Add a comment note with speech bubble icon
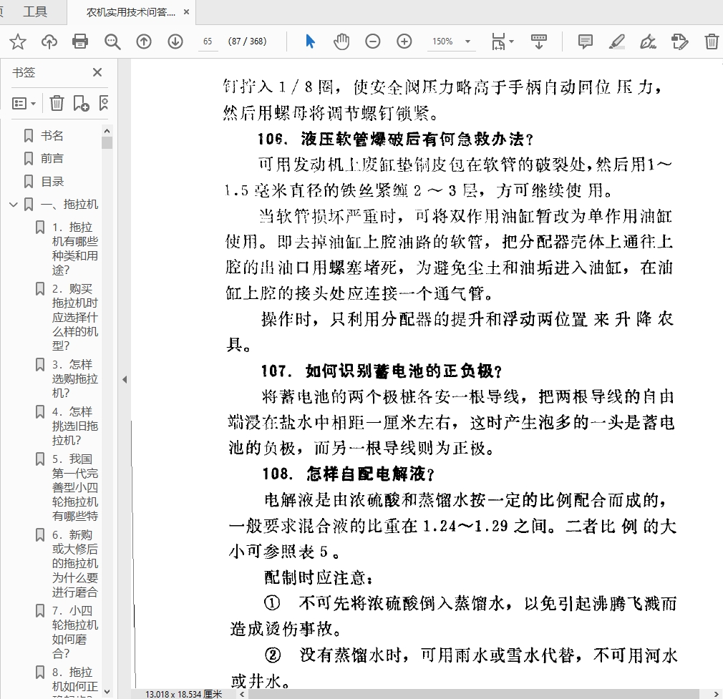This screenshot has width=723, height=699. pos(586,41)
